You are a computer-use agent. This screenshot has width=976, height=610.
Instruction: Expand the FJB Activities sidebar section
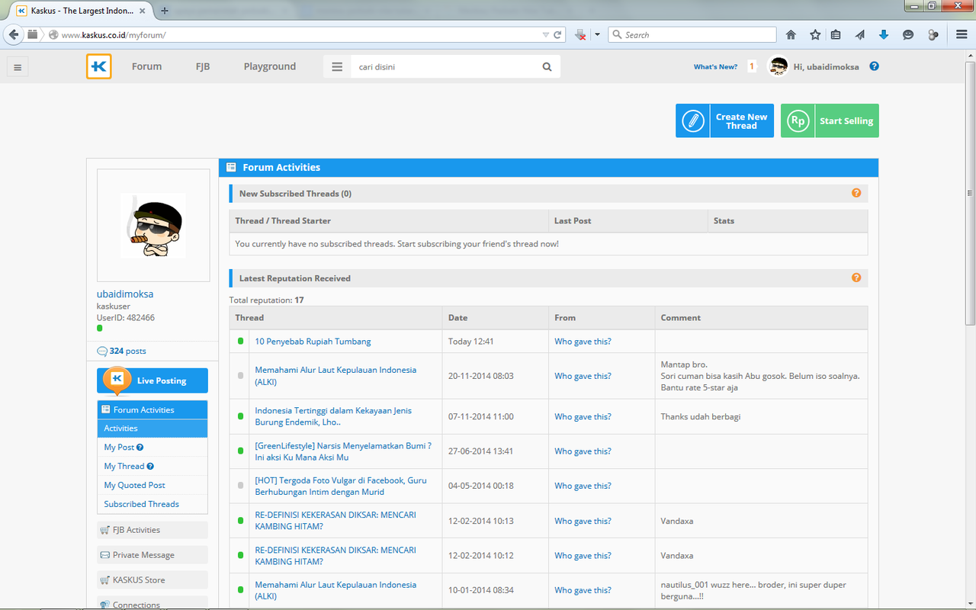click(x=152, y=530)
